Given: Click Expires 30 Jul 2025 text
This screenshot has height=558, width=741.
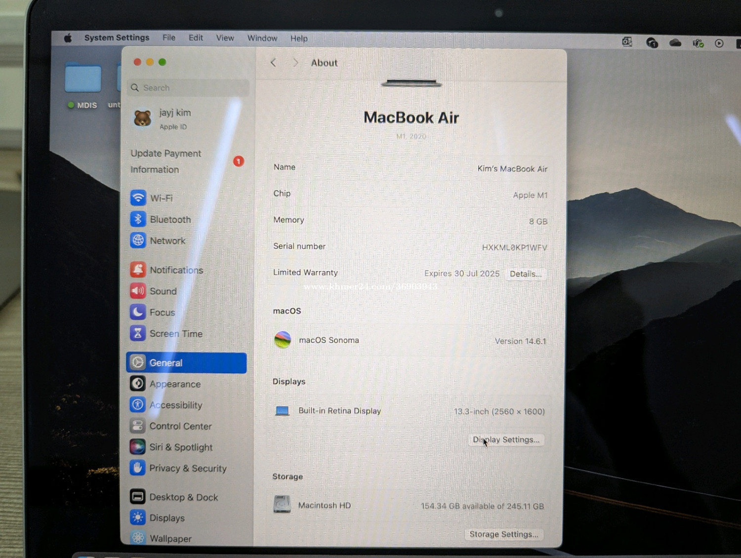Looking at the screenshot, I should pos(462,274).
